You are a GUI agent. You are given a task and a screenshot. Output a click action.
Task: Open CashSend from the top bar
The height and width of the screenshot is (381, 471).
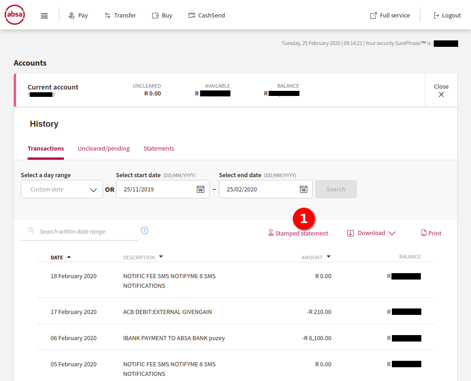tap(207, 15)
